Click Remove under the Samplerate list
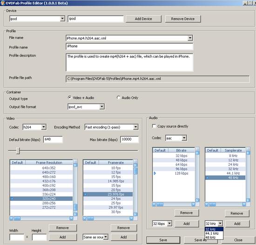The image size is (256, 245). (237, 213)
